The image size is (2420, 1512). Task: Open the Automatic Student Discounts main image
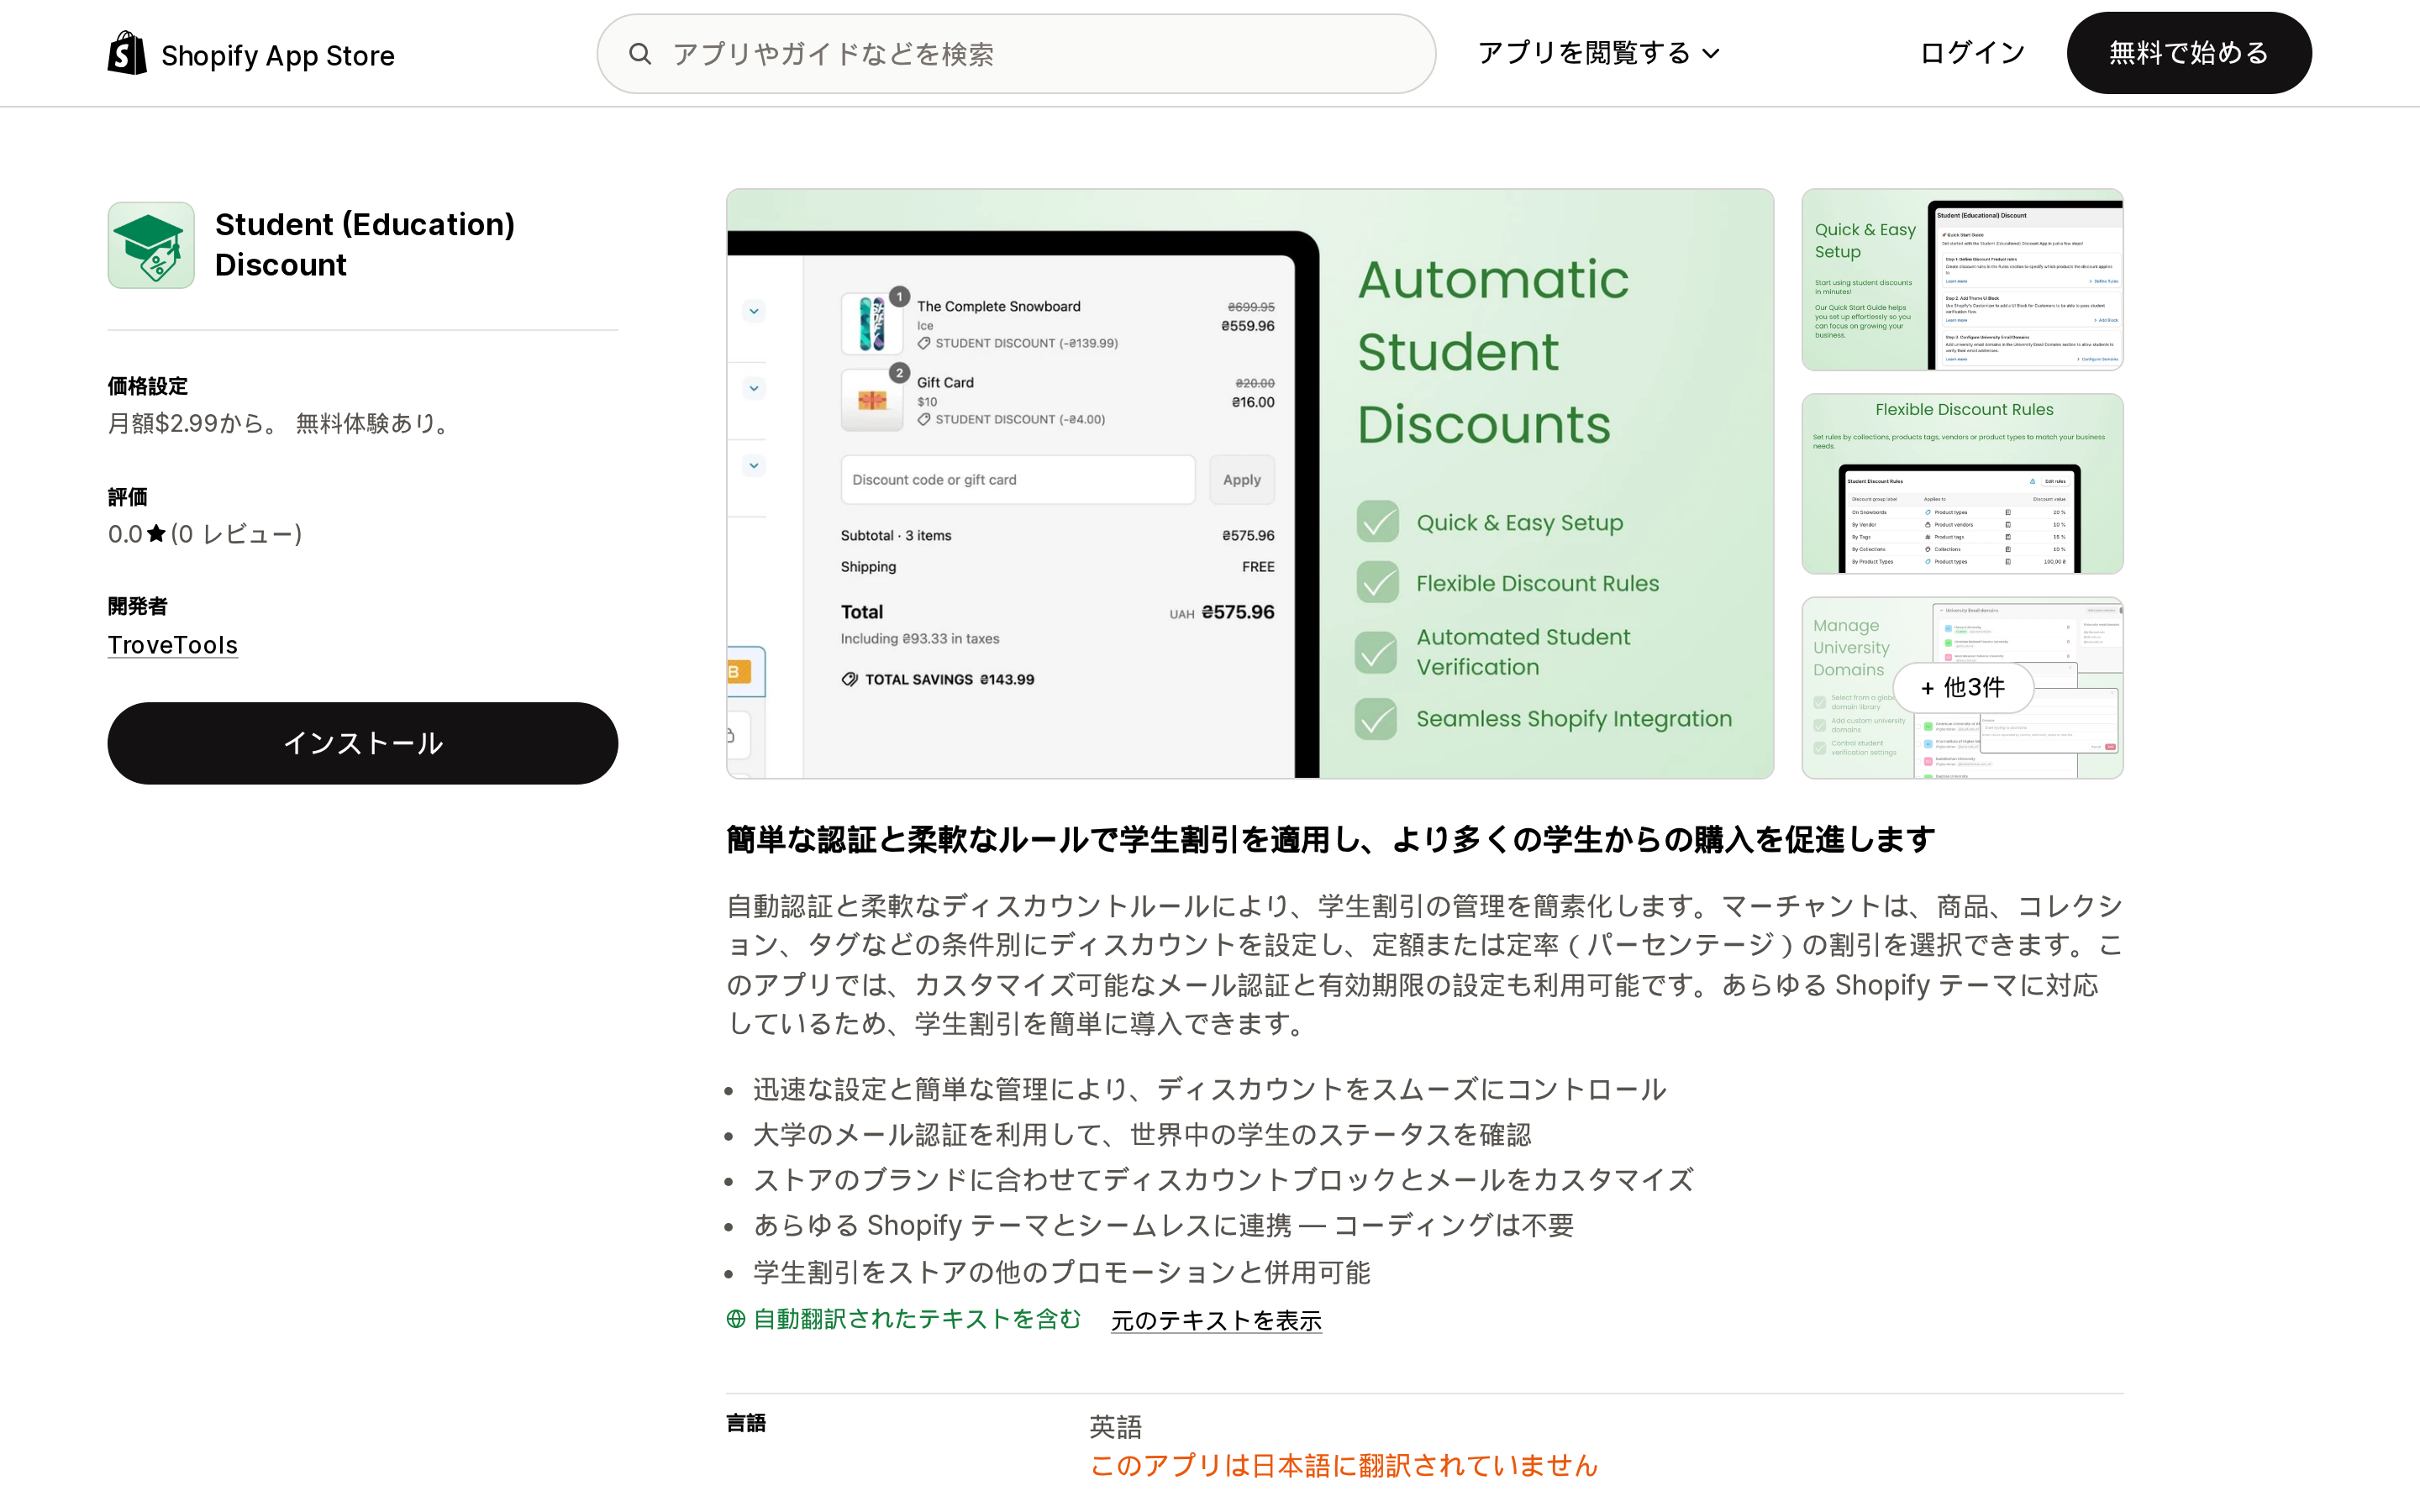pyautogui.click(x=1250, y=484)
